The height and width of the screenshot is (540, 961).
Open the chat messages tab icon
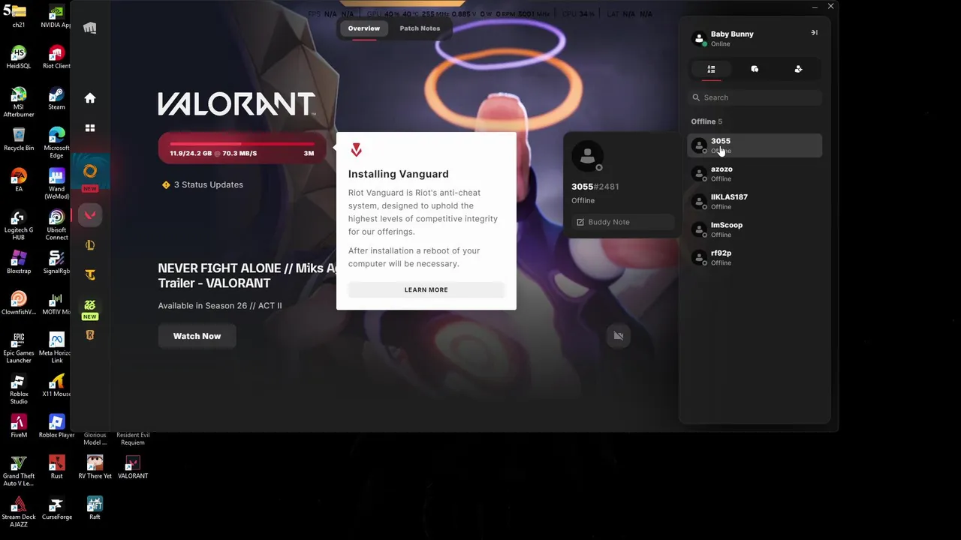755,69
